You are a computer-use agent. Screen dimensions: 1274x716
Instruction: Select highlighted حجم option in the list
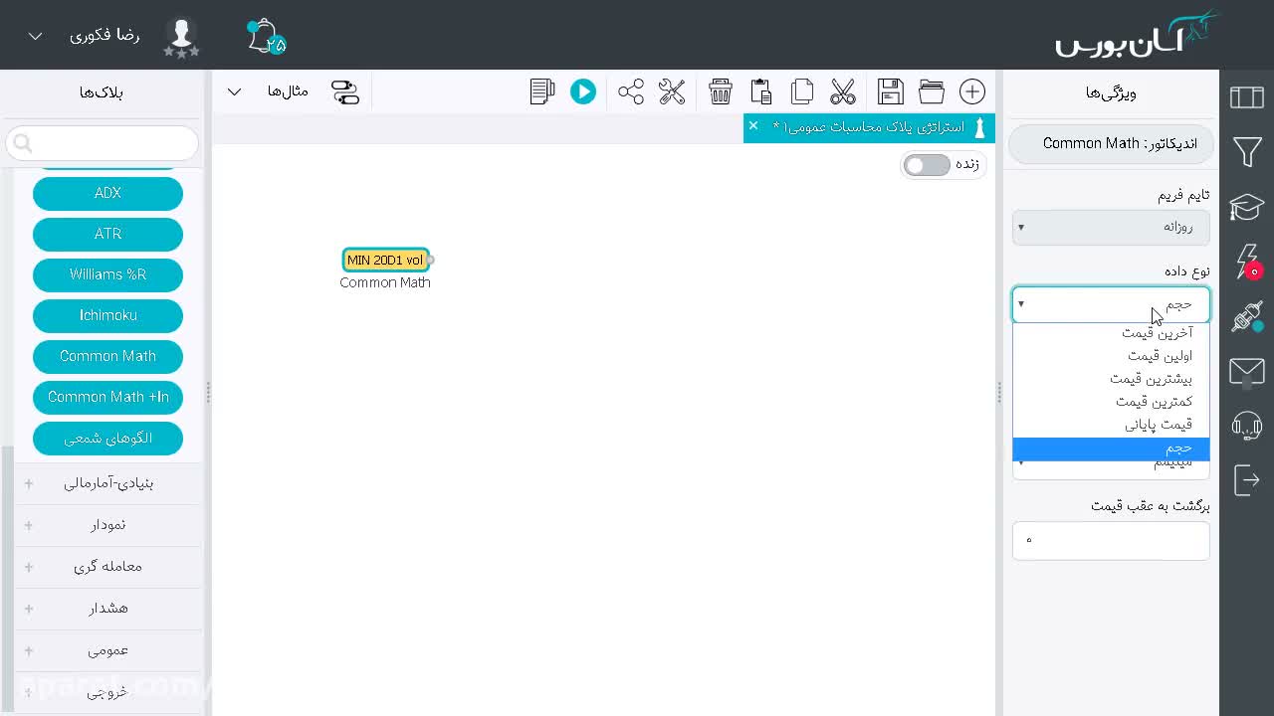click(x=1111, y=448)
